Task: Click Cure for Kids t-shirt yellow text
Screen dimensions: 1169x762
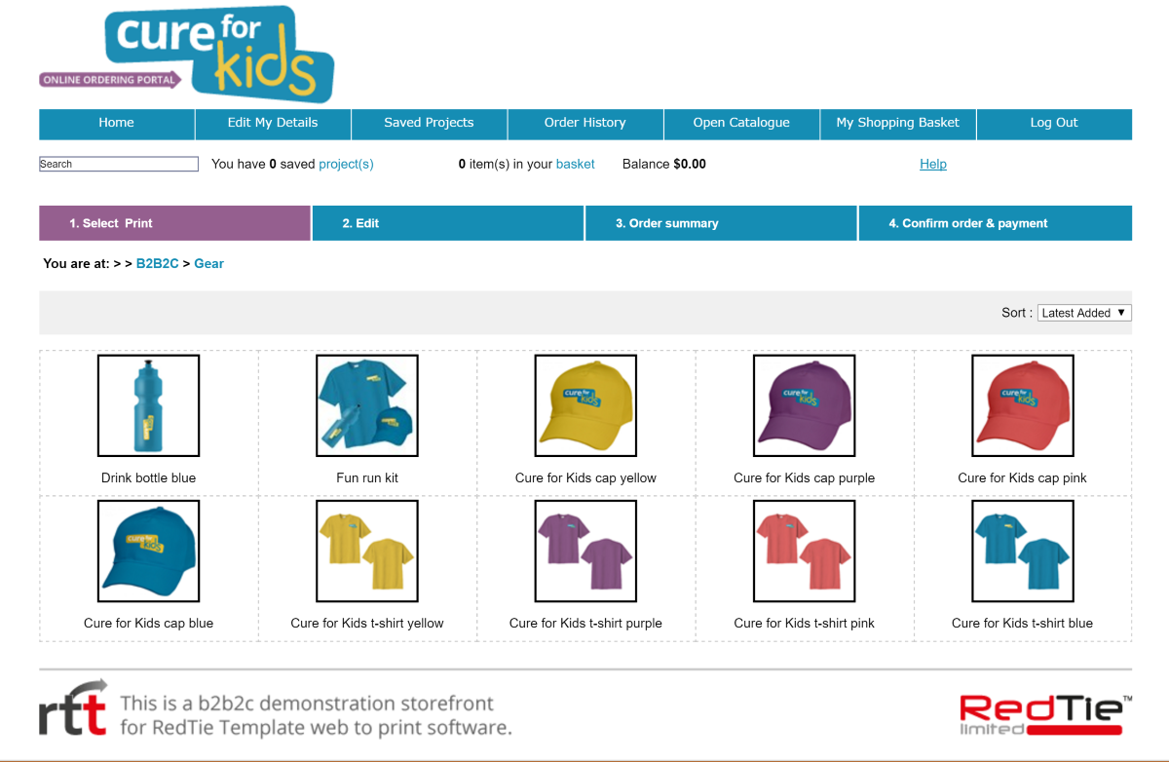Action: [x=367, y=623]
